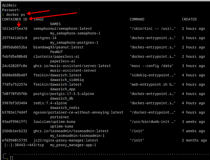The width and height of the screenshot is (210, 160).
Task: Click image ngxson/portainer-ce-without-annoying:latest
Action: pos(78,112)
